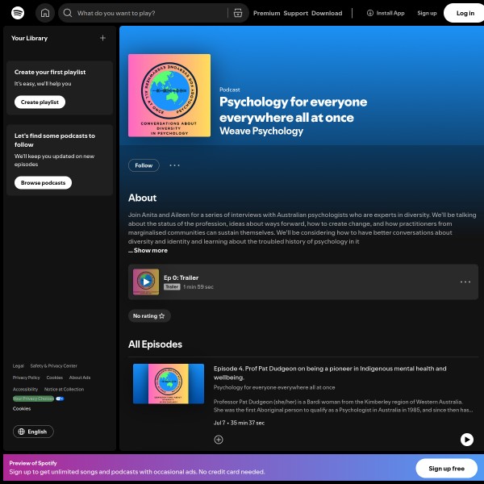Screen dimensions: 484x484
Task: Click the plus icon in Your Library
Action: point(102,38)
